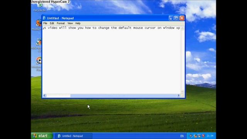The height and width of the screenshot is (139, 247).
Task: Click the Notepad title bar icon
Action: [44, 18]
